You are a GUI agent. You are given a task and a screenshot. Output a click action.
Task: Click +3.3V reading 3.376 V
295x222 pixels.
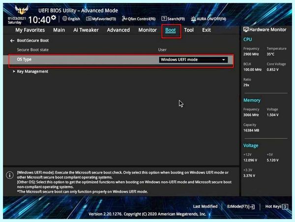point(249,175)
